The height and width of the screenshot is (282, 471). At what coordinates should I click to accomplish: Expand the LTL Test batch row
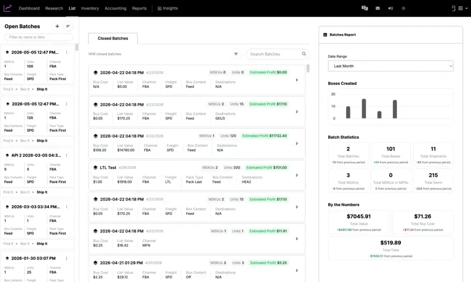click(x=297, y=175)
